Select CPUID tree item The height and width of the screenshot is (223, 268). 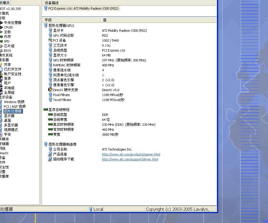[x=8, y=27]
